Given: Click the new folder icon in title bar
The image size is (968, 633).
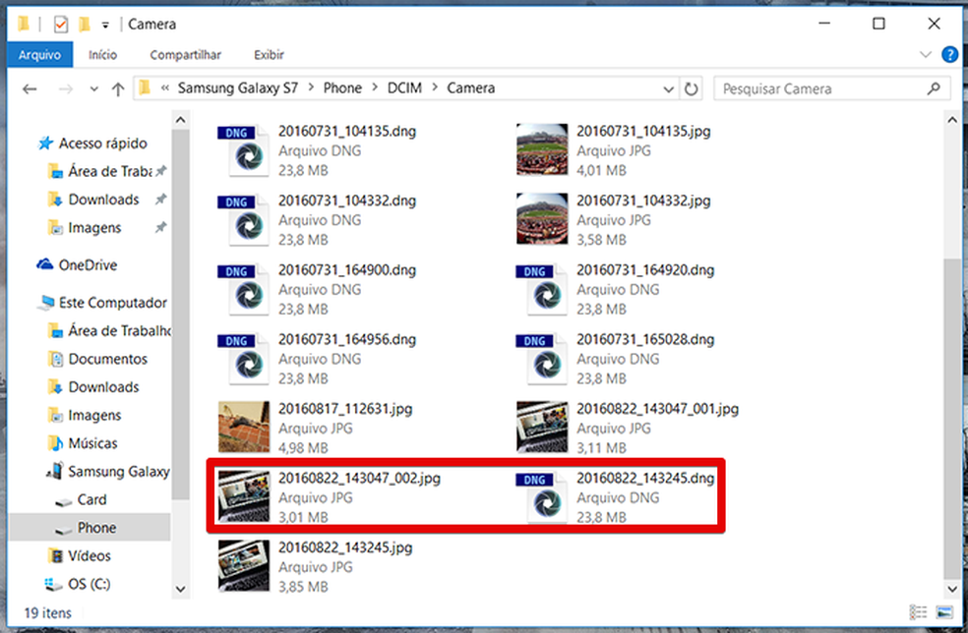Looking at the screenshot, I should [x=85, y=24].
